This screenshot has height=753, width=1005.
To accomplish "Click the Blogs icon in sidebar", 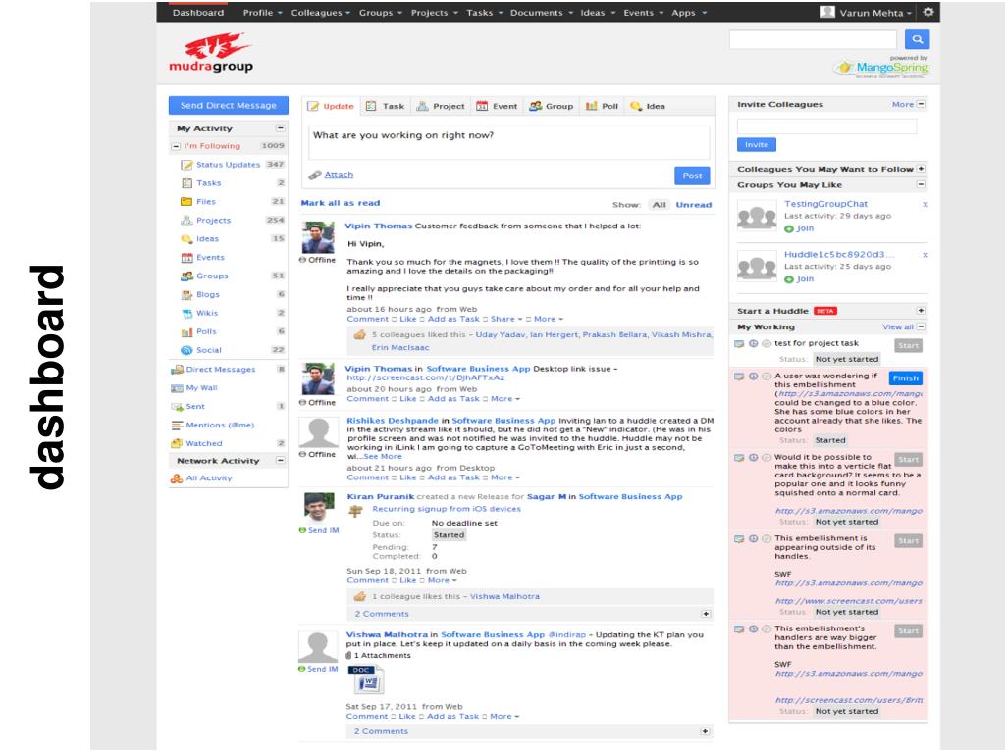I will click(x=186, y=294).
